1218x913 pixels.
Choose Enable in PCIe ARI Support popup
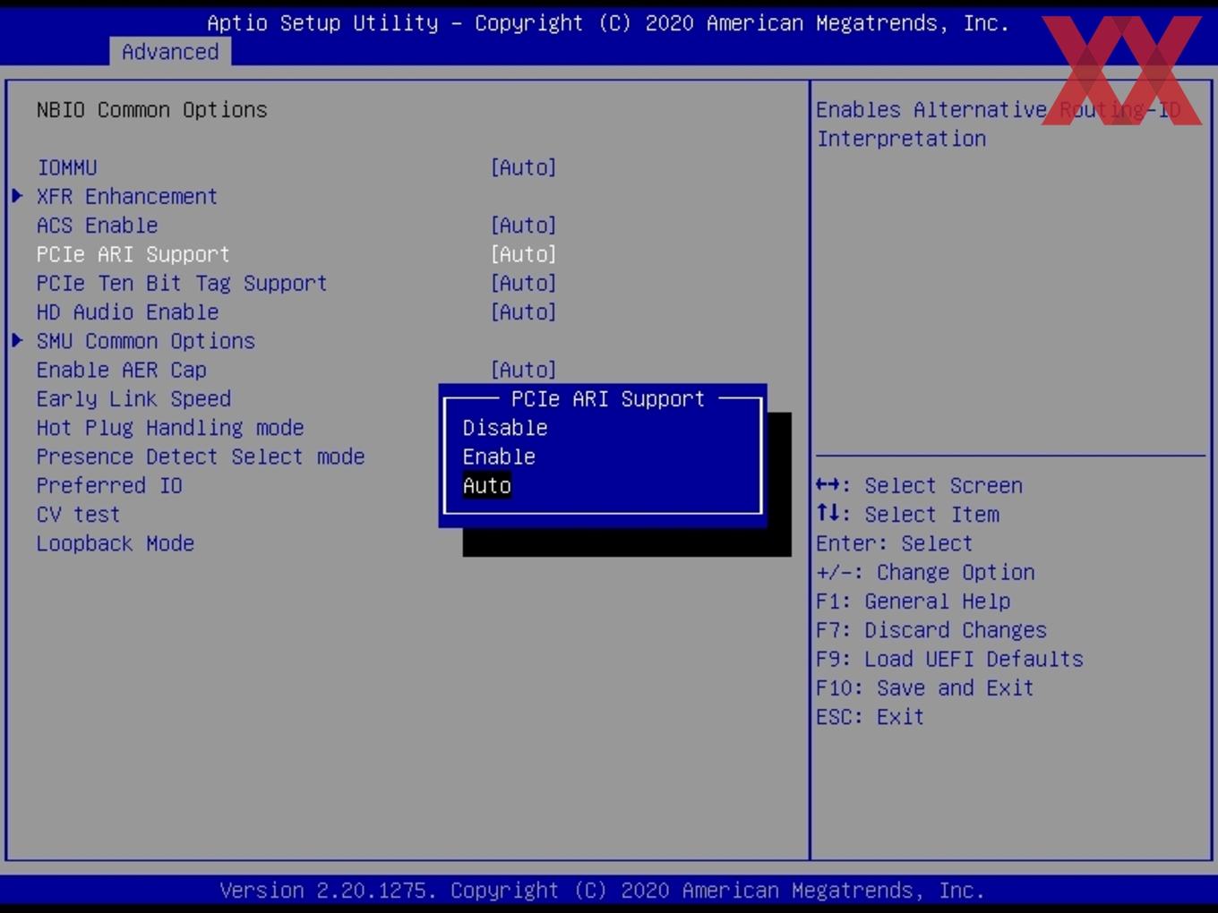499,456
